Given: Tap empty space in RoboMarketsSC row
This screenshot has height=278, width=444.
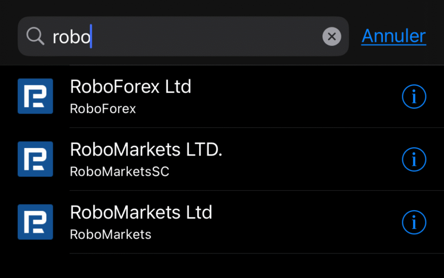Looking at the screenshot, I should point(304,160).
